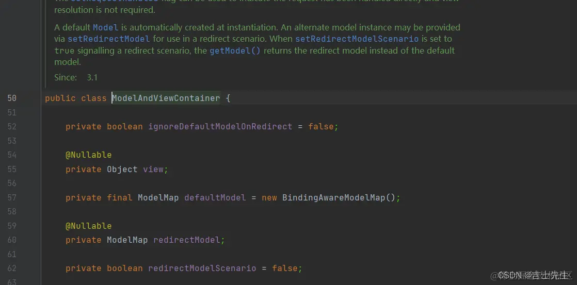Click the 'false' value on line 62
Viewport: 577px width, 285px height.
pos(285,268)
